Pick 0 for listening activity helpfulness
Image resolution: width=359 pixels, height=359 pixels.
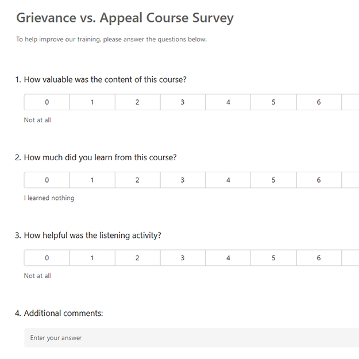coord(47,258)
